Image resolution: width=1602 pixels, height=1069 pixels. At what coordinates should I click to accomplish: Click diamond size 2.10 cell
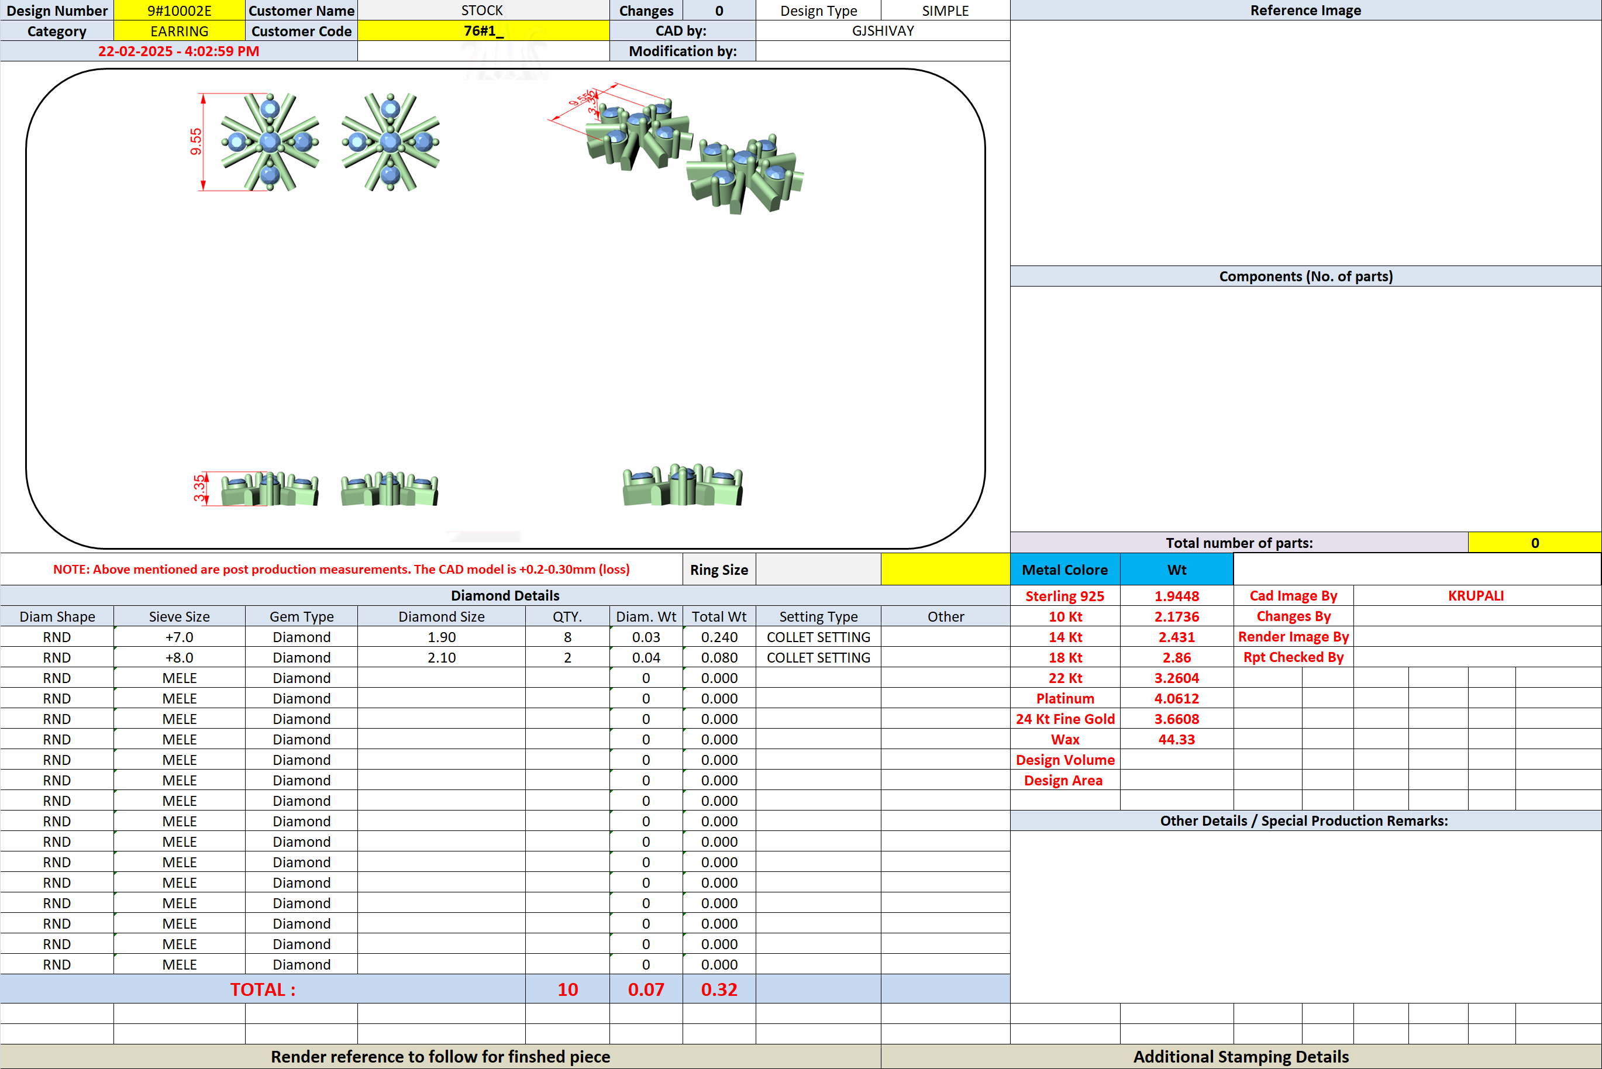[442, 657]
